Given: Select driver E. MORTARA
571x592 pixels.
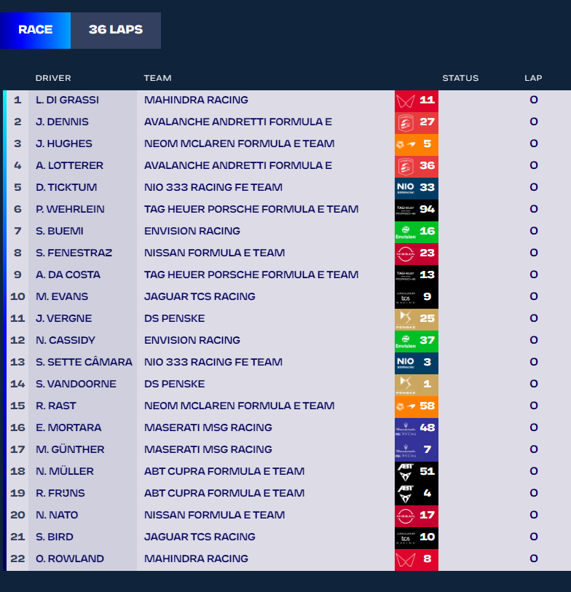Looking at the screenshot, I should tap(68, 428).
